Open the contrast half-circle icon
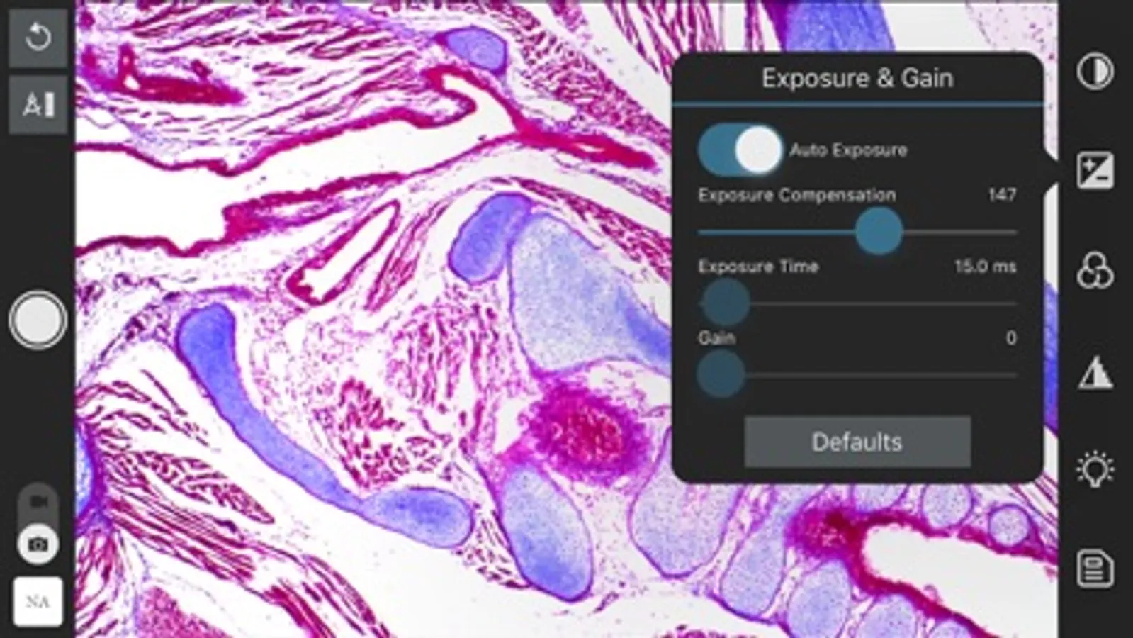Image resolution: width=1133 pixels, height=638 pixels. (x=1095, y=72)
